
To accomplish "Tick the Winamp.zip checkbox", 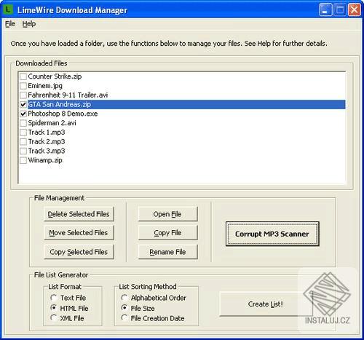I will click(x=23, y=160).
